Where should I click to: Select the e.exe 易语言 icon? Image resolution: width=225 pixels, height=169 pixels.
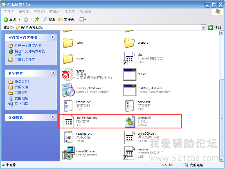[x=68, y=74]
